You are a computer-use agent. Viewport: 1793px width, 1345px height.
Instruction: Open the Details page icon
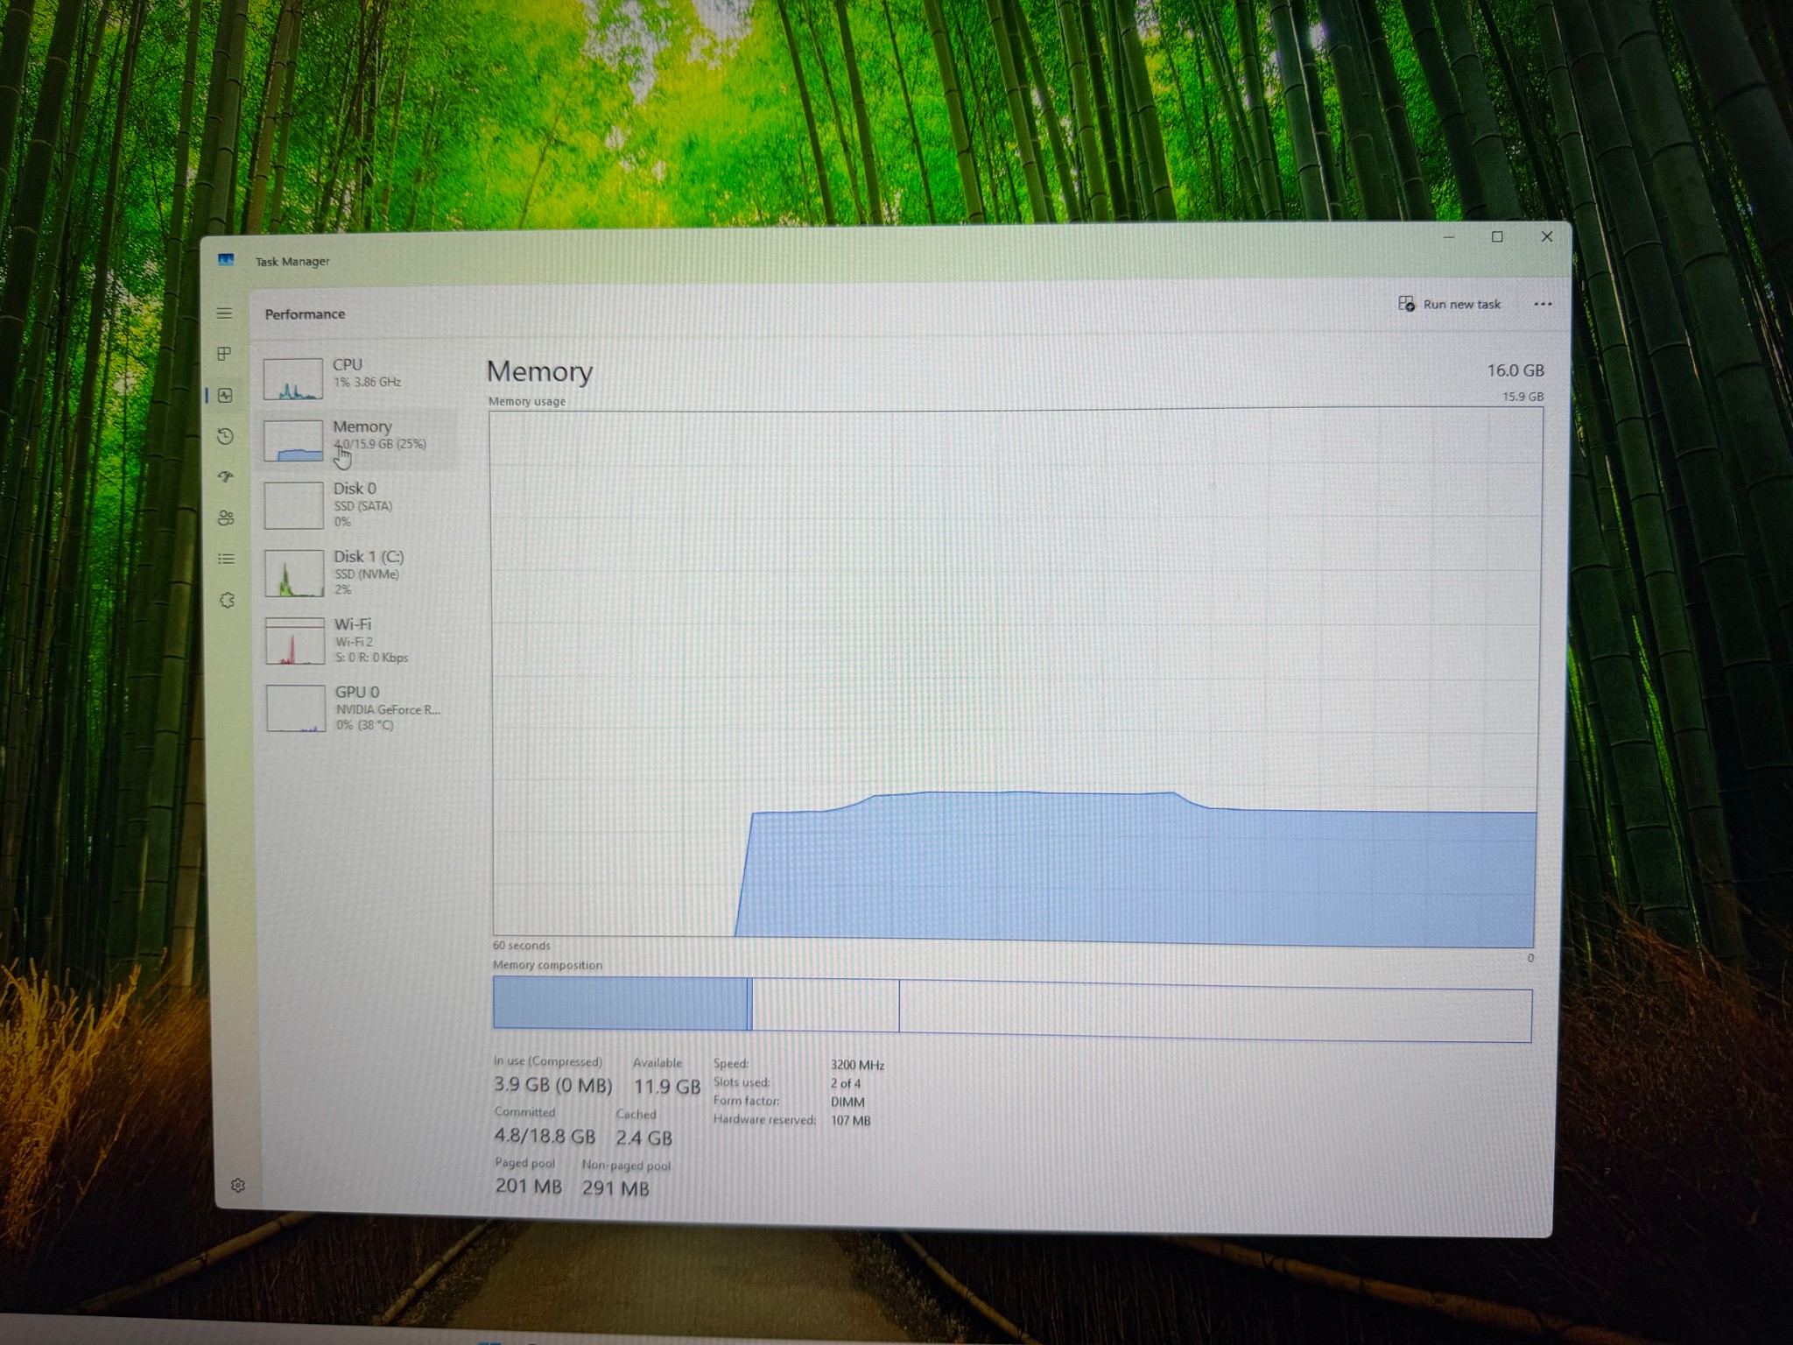[227, 559]
